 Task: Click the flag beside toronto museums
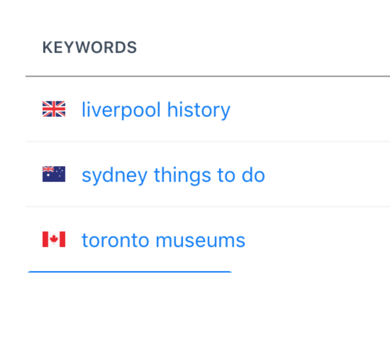tap(54, 239)
